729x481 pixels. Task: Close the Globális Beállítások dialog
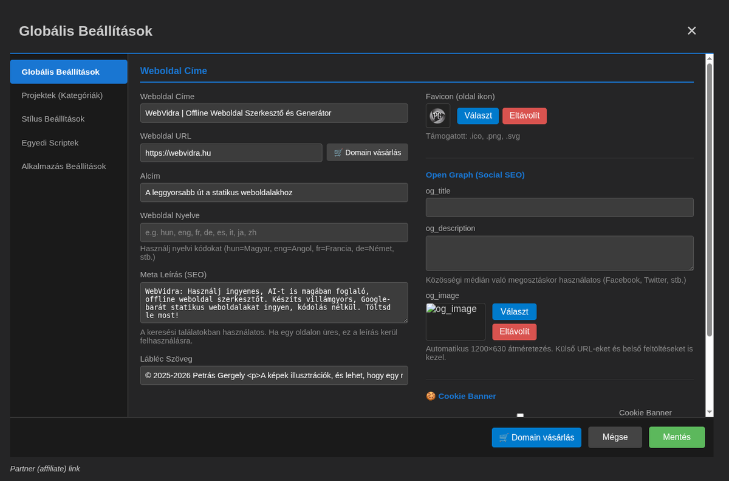pos(691,31)
